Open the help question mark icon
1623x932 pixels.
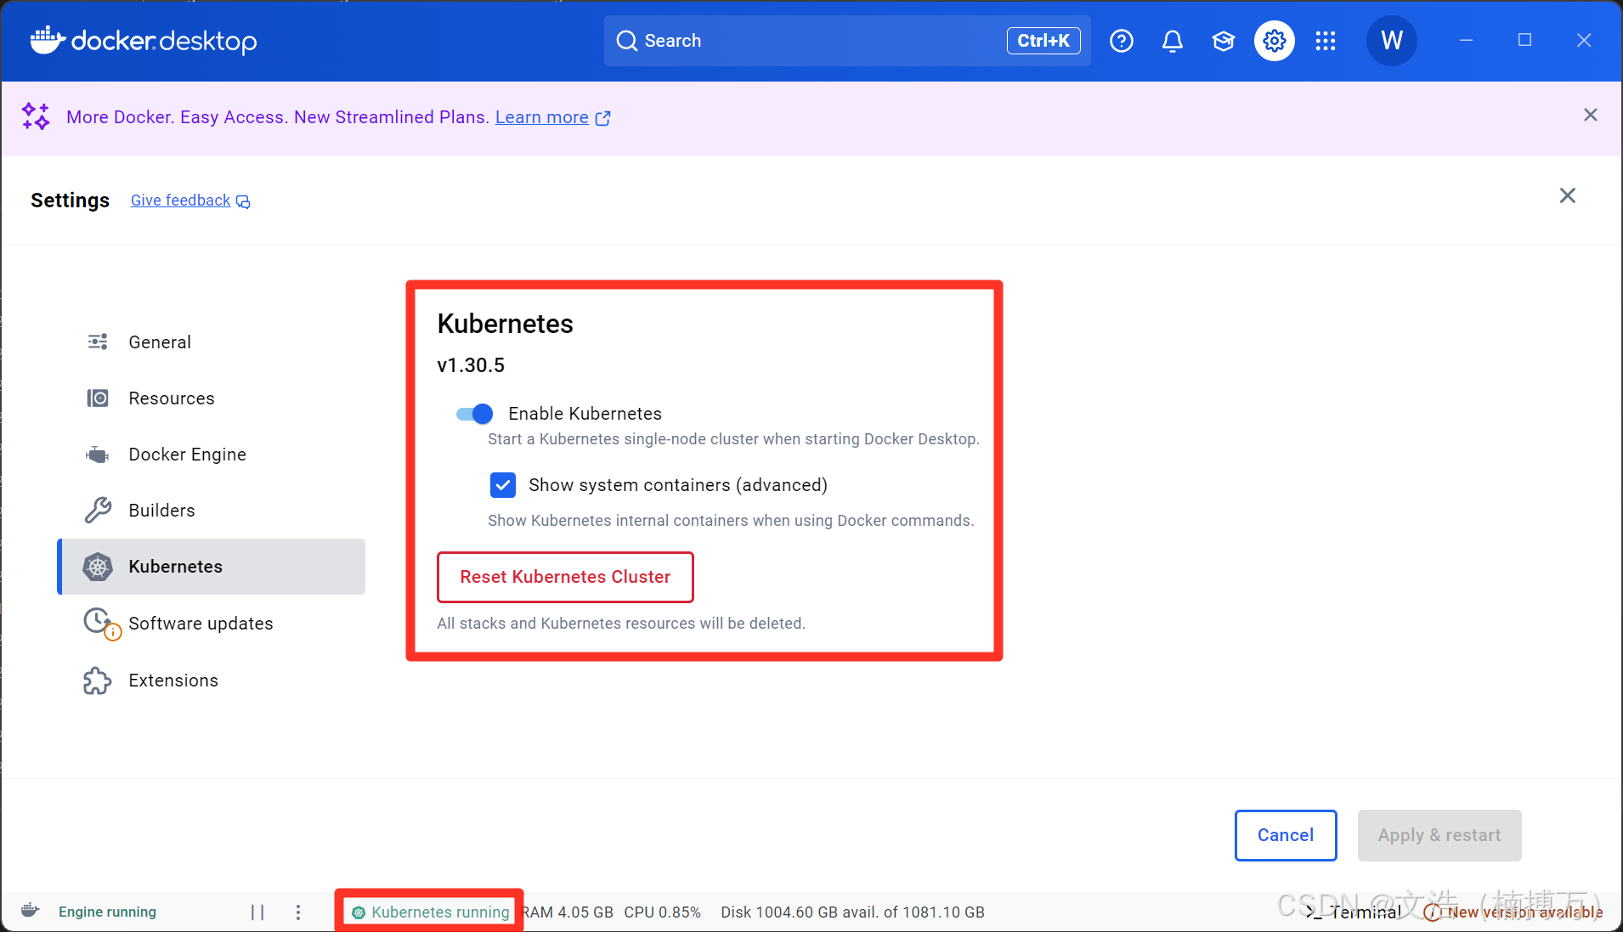(x=1122, y=41)
